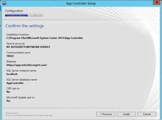Screen dimensions: 162x120
Task: Click the database name AppController
Action: pos(15,83)
